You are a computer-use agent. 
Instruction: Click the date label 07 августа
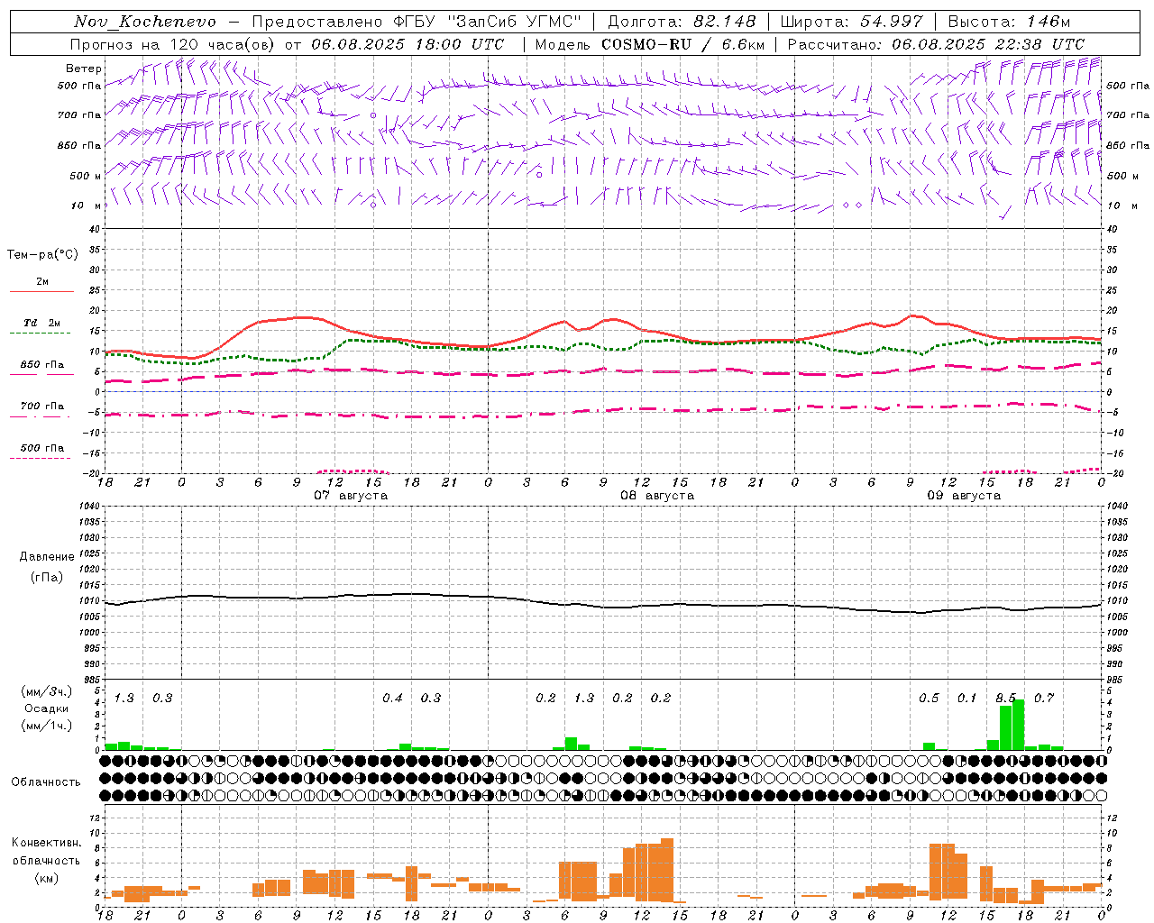351,496
